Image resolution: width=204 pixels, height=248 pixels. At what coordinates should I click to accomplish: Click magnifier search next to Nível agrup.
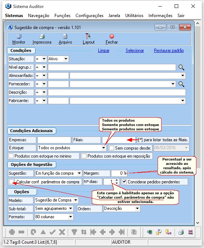[181, 68]
